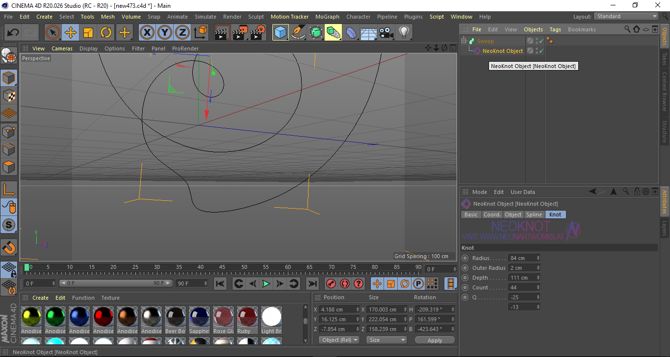Open the Simulate menu

pyautogui.click(x=205, y=17)
